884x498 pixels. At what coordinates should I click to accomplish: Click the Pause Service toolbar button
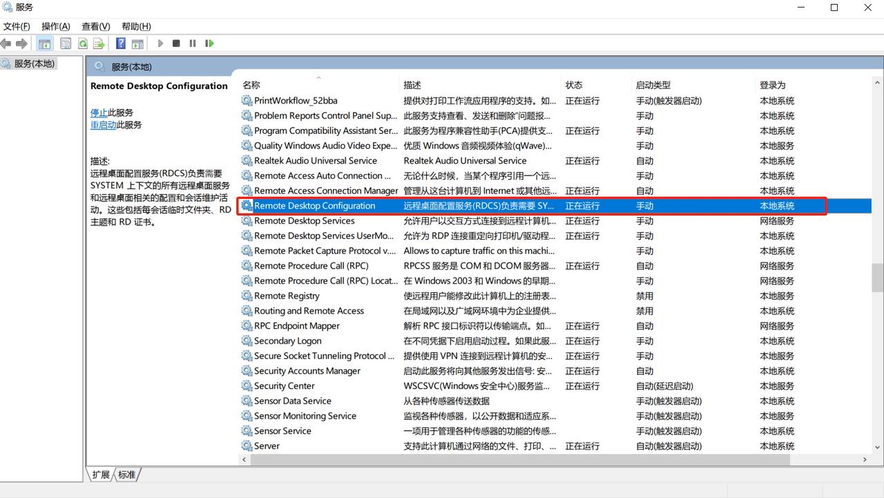click(192, 44)
